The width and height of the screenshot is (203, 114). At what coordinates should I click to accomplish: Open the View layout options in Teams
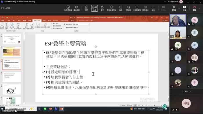121,8
